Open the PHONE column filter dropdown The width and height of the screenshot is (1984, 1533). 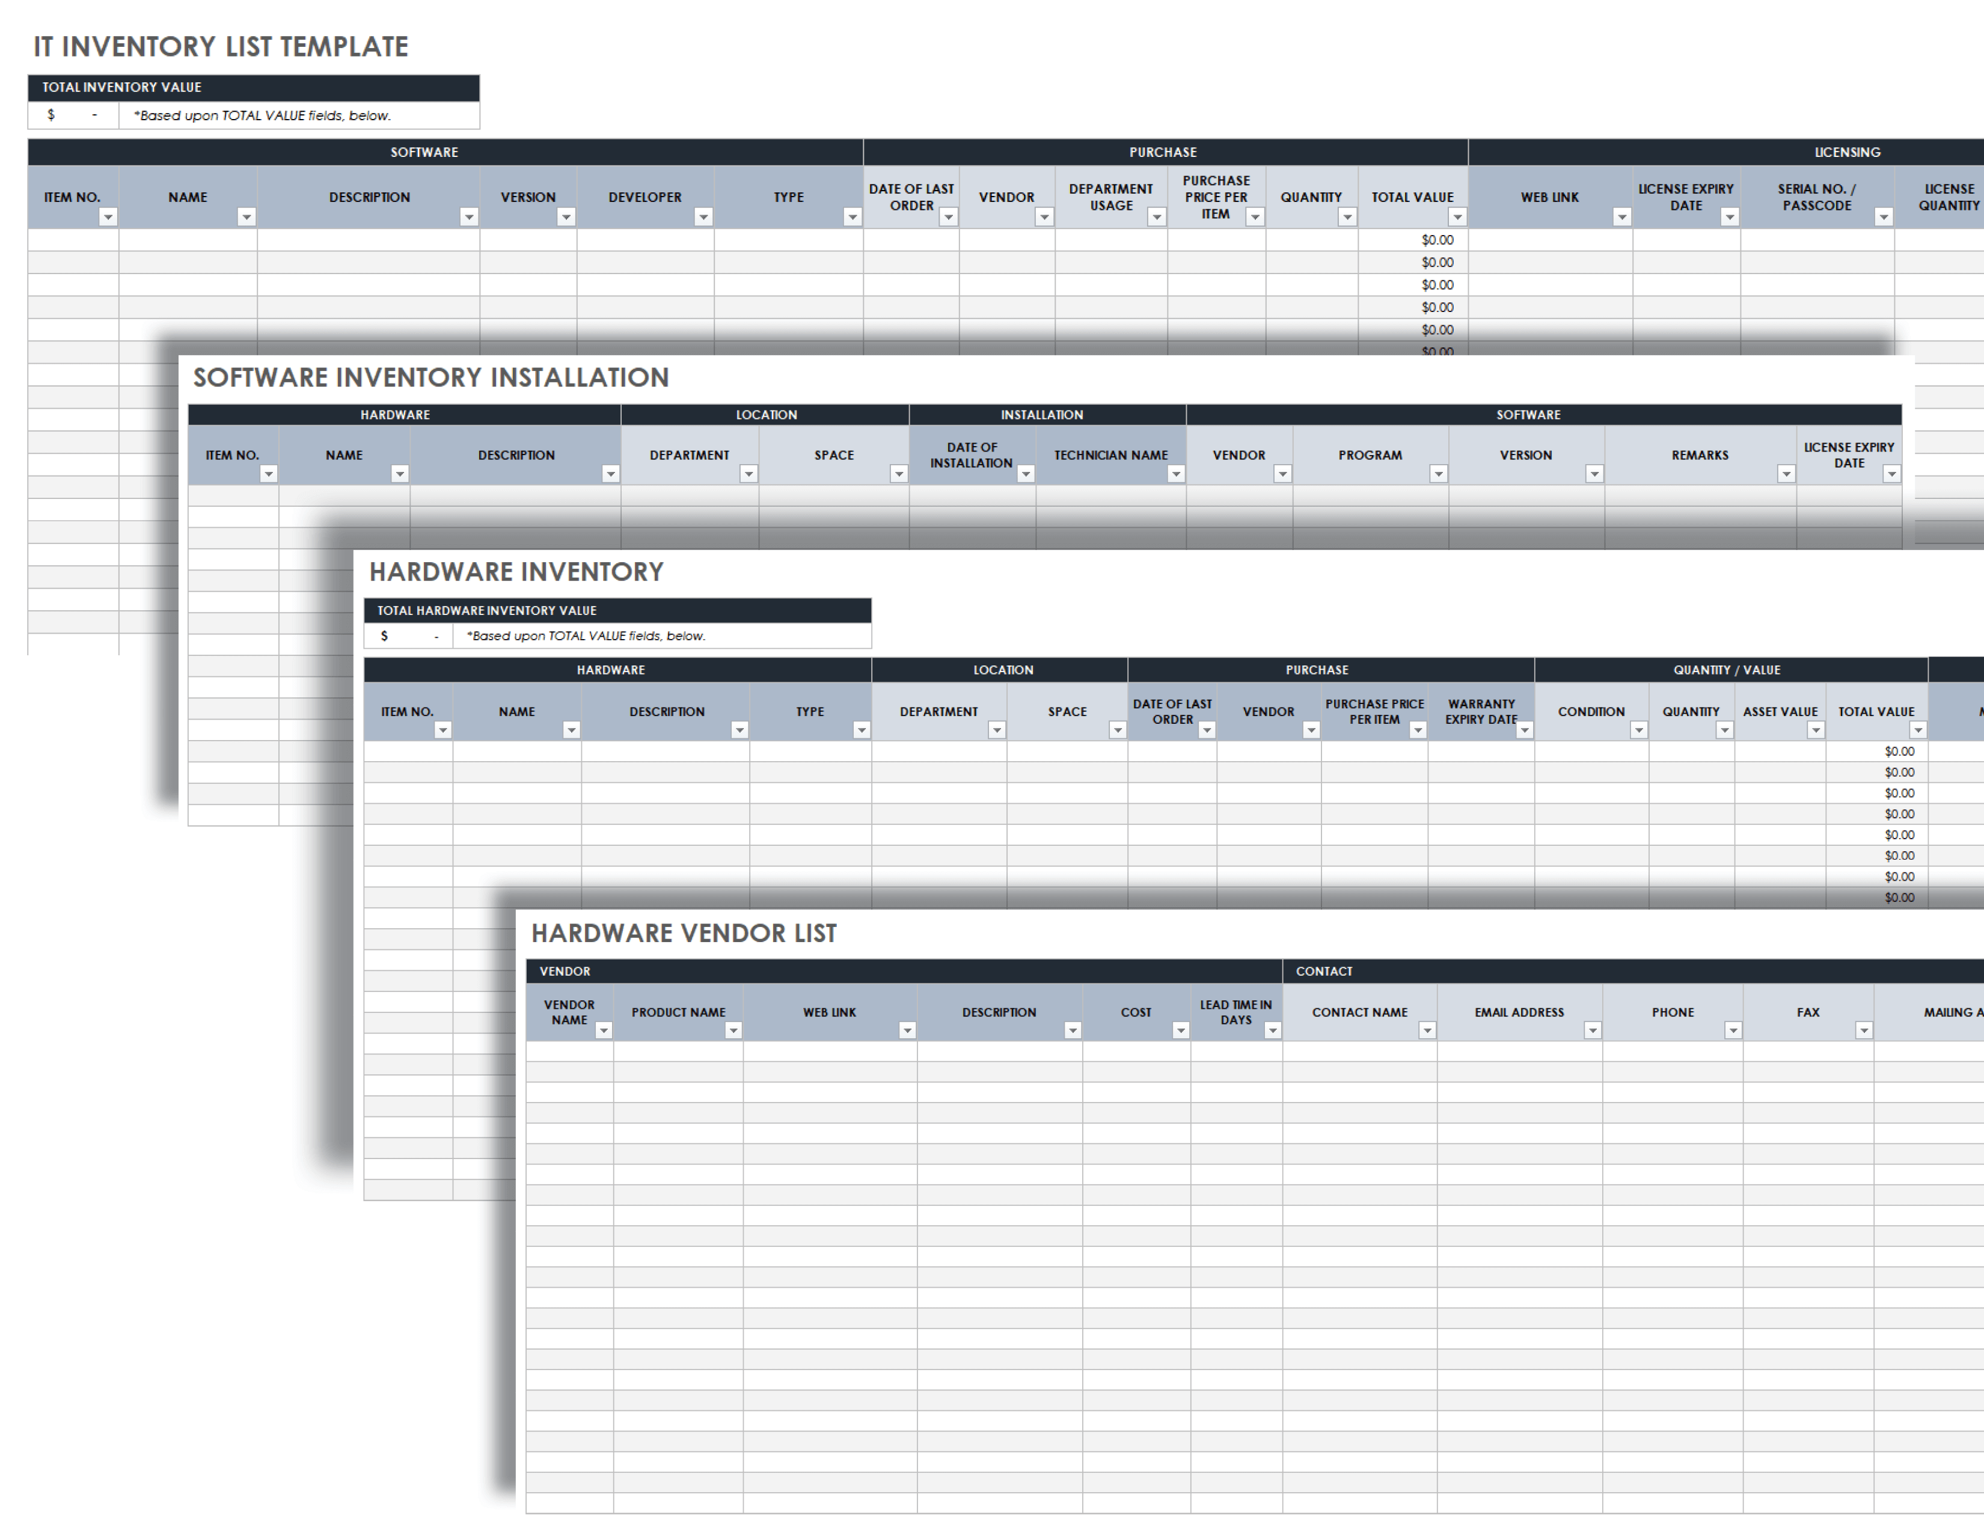tap(1733, 1031)
